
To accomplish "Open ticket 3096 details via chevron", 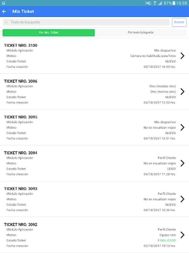I will (x=182, y=92).
